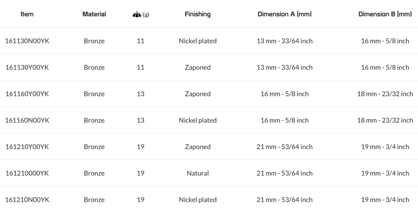Click the Item column header

click(27, 14)
